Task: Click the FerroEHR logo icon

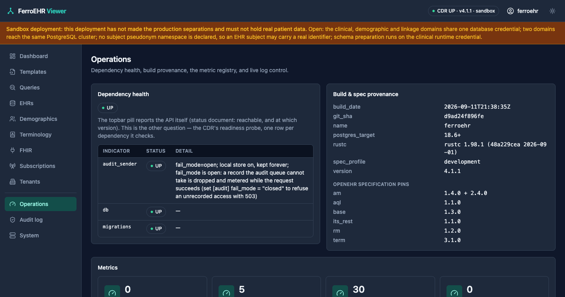Action: pyautogui.click(x=11, y=11)
